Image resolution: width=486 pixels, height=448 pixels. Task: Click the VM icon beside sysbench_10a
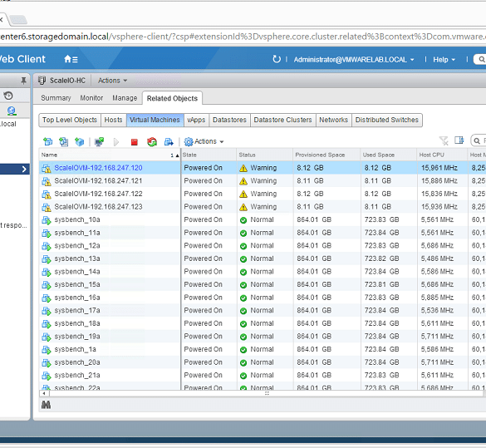click(x=47, y=220)
